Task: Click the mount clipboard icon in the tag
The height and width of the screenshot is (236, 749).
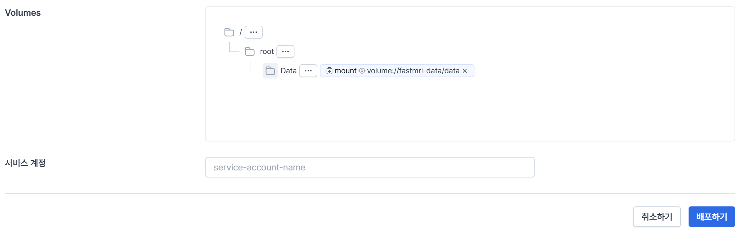Action: [329, 71]
